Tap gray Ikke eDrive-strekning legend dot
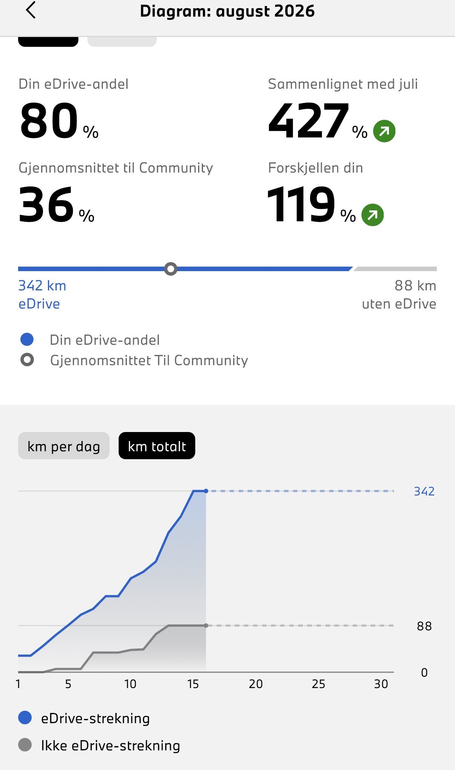The width and height of the screenshot is (455, 770). point(25,745)
